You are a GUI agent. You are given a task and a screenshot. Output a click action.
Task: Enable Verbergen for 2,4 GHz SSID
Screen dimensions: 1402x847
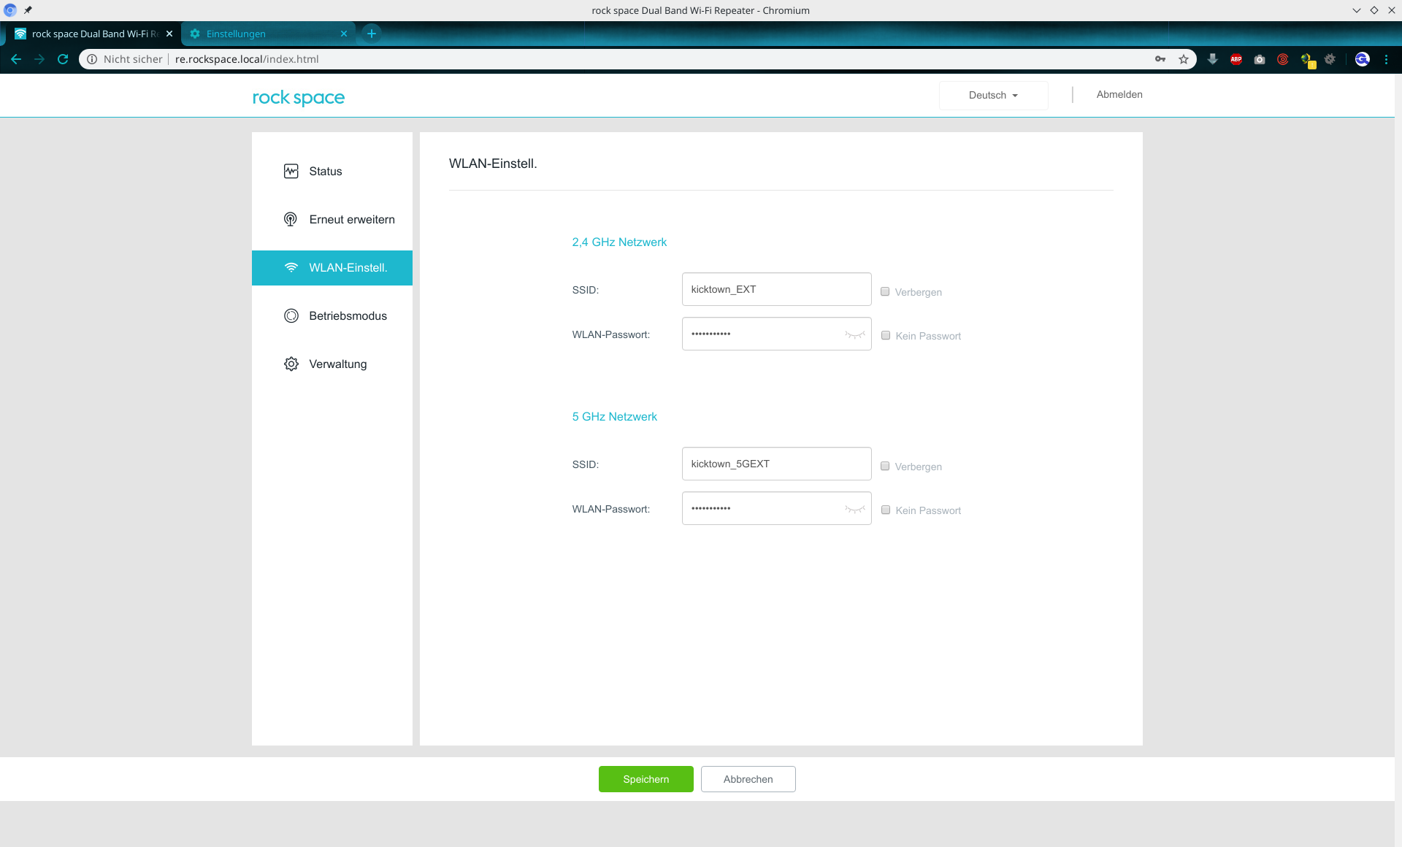(x=885, y=291)
